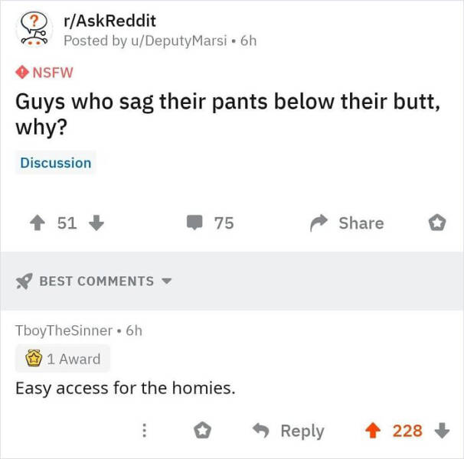
Task: Select the Discussion flair tag
Action: (56, 163)
